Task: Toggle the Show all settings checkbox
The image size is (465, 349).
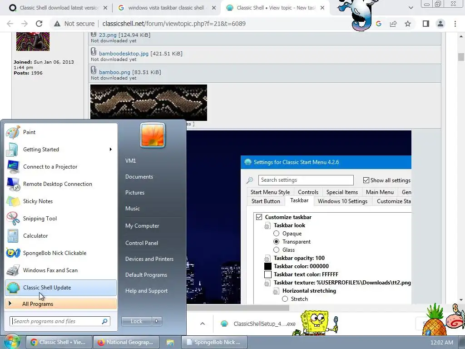Action: tap(366, 180)
